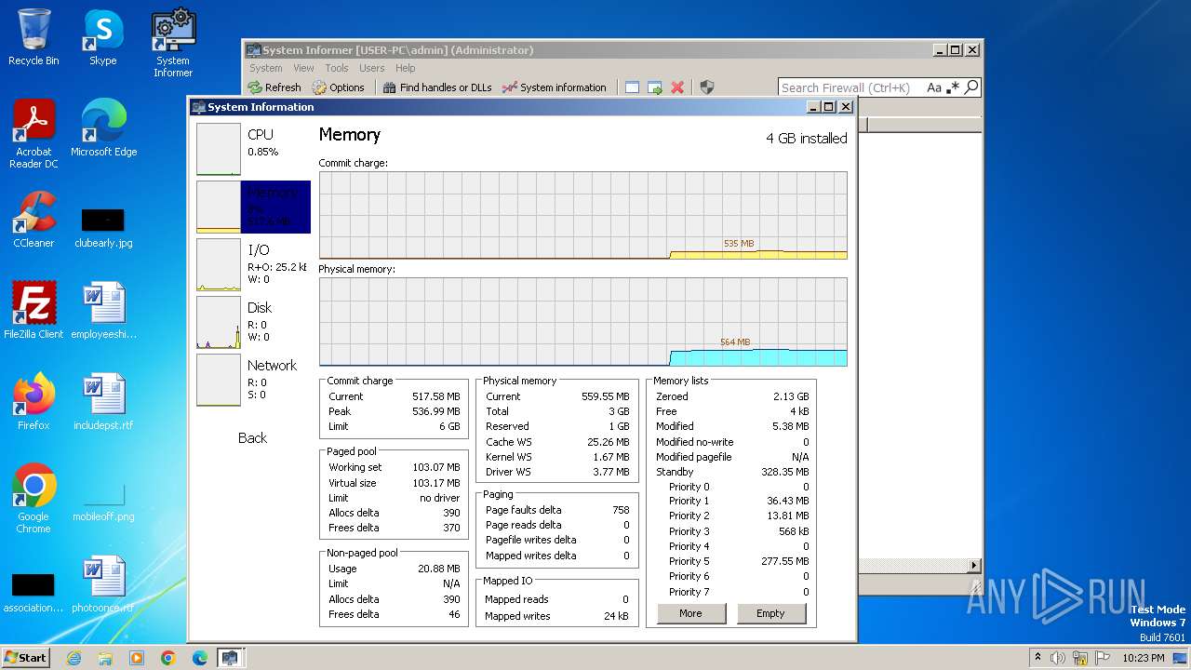Image resolution: width=1191 pixels, height=670 pixels.
Task: Open the Tools menu
Action: [337, 68]
